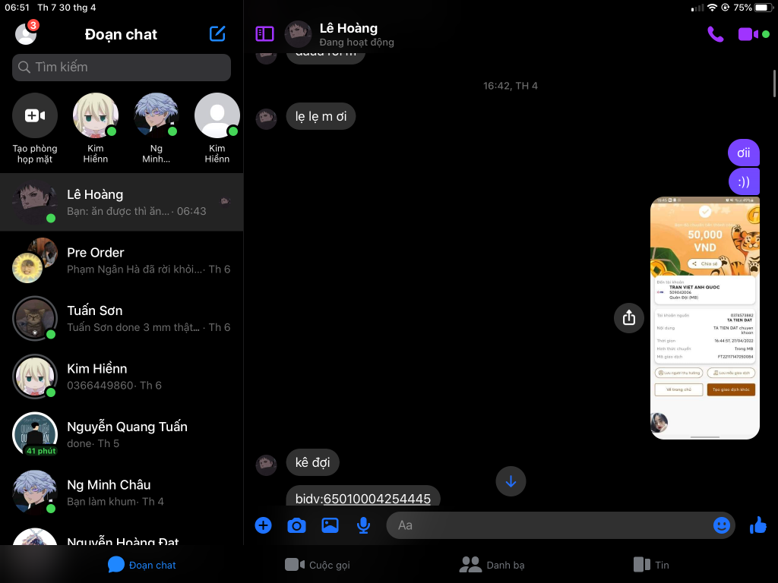This screenshot has height=583, width=778.
Task: Jump to latest messages with down arrow
Action: (x=511, y=481)
